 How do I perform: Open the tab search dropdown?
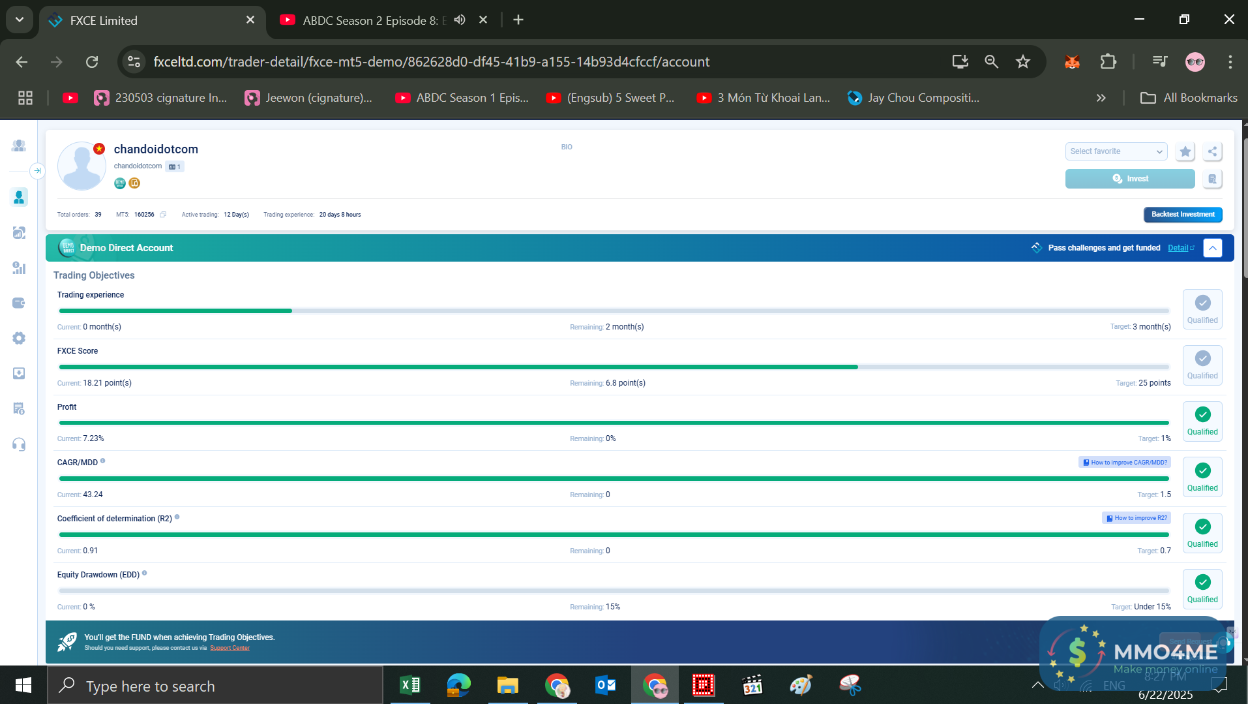(x=20, y=20)
